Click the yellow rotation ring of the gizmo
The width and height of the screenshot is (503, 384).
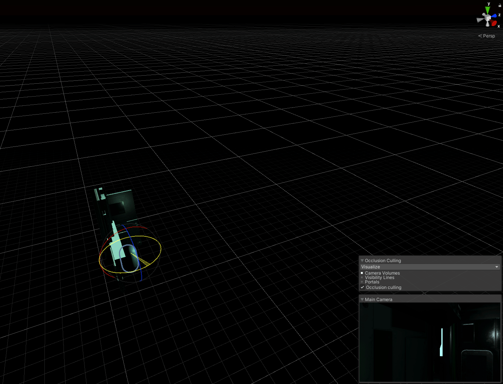point(160,250)
